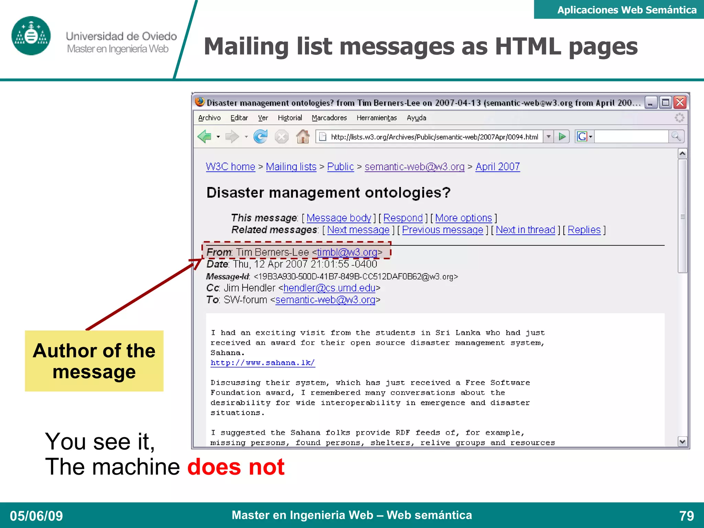Open the forward history dropdown arrow
The width and height of the screenshot is (704, 528).
pos(246,137)
